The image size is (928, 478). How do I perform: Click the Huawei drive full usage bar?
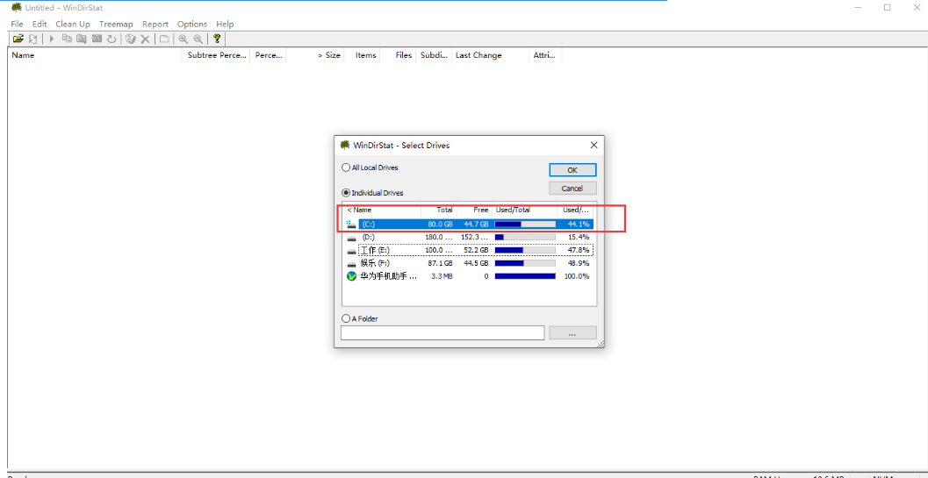[525, 276]
